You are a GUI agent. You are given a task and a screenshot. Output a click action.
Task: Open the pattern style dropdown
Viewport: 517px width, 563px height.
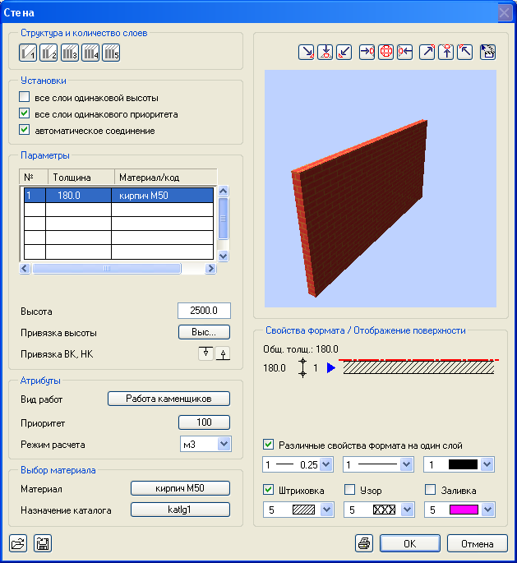pyautogui.click(x=407, y=510)
